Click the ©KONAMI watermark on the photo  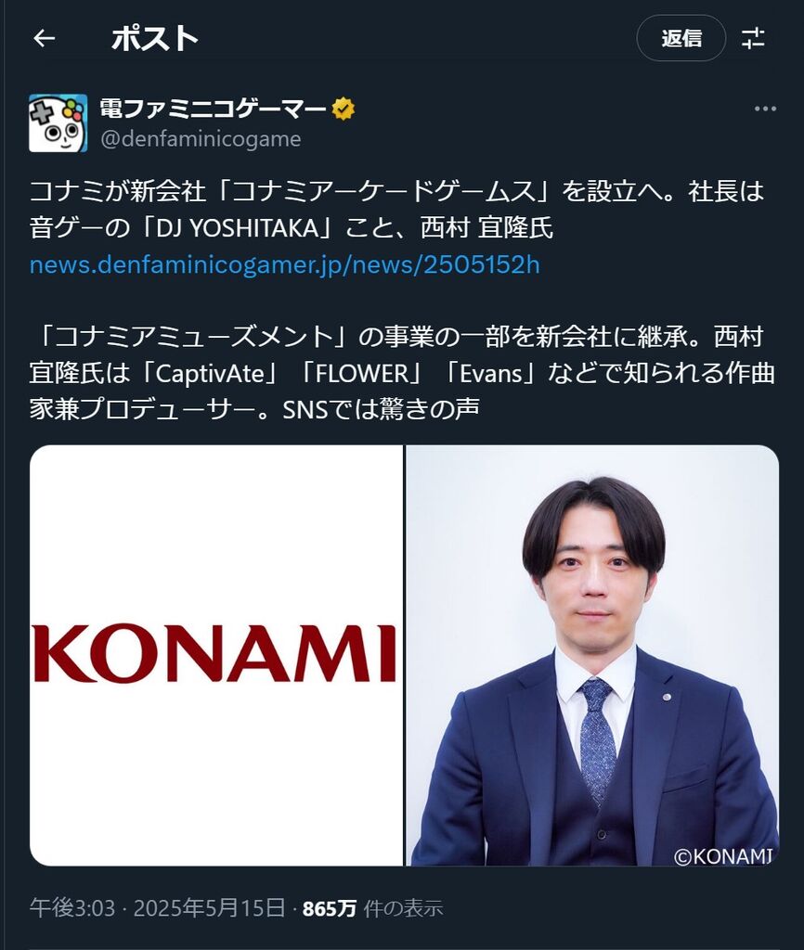point(723,856)
